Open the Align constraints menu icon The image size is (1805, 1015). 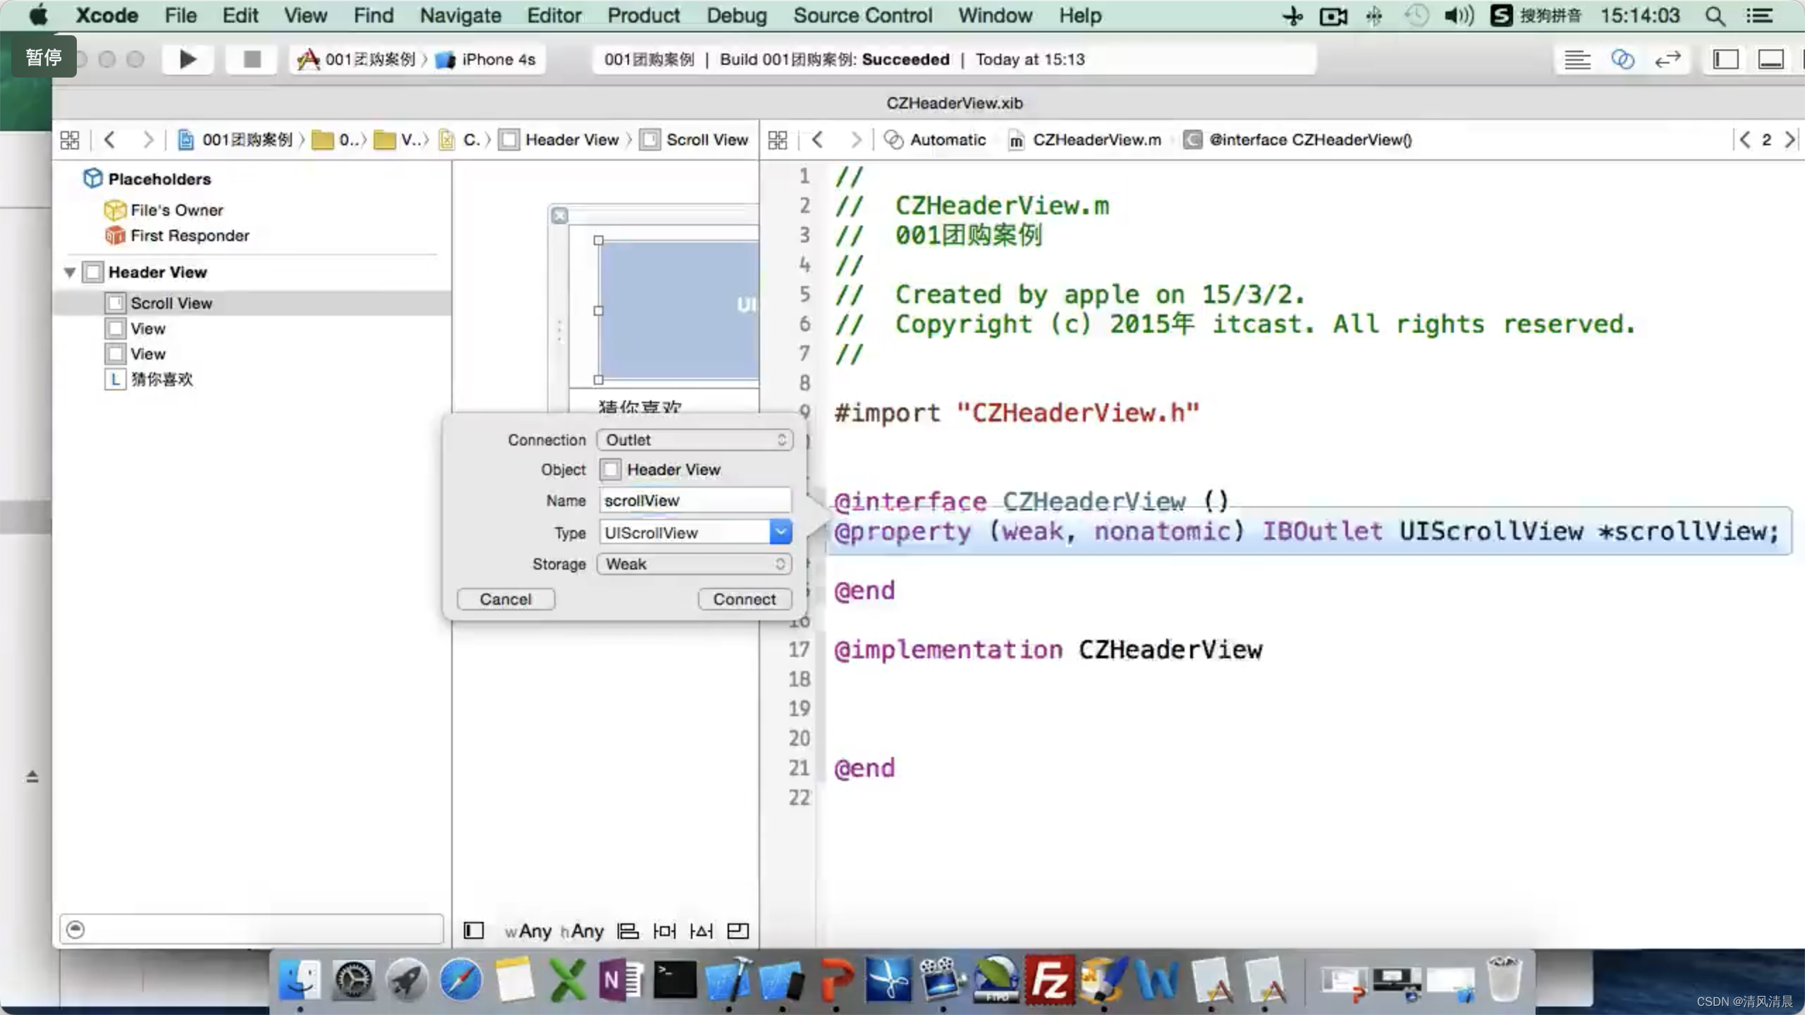[x=628, y=931]
